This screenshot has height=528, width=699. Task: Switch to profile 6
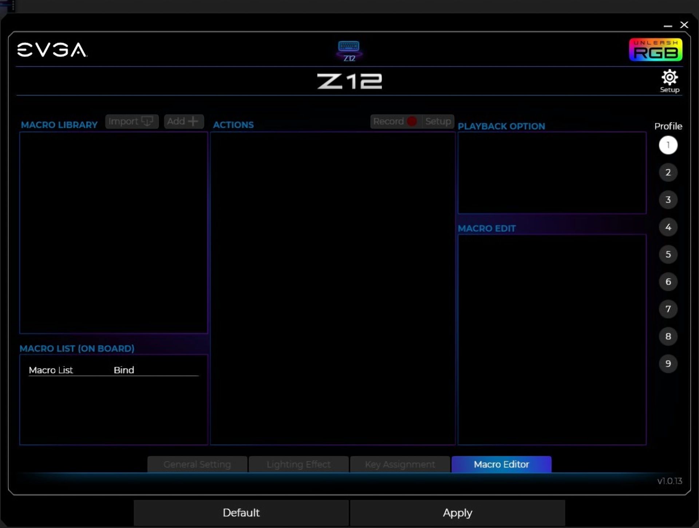point(668,282)
